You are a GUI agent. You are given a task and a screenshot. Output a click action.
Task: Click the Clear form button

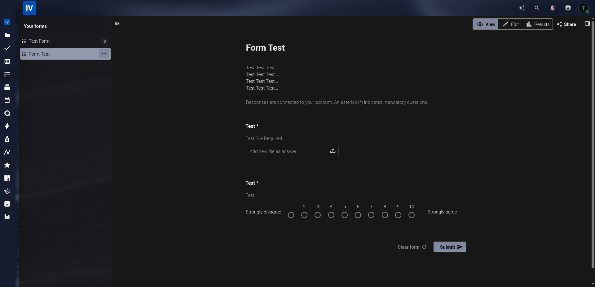pyautogui.click(x=412, y=247)
